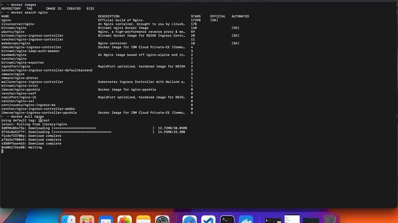This screenshot has height=223, width=398.
Task: Open Visual Studio Code from the dock
Action: coord(208,219)
